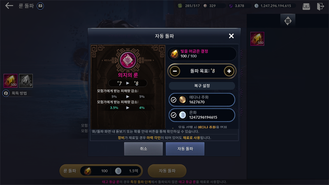Image resolution: width=329 pixels, height=185 pixels.
Task: Select the rune filter icon in right panel
Action: tap(287, 21)
